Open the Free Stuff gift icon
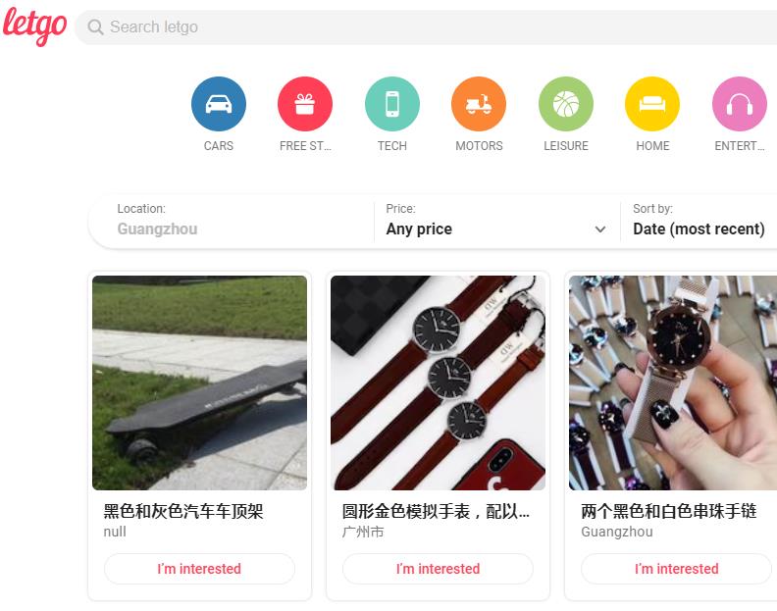Screen dimensions: 777x611 point(305,104)
